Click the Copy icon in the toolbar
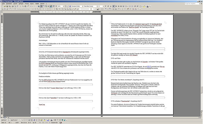 coord(23,6)
